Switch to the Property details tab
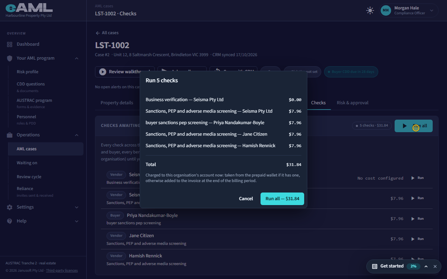This screenshot has height=279, width=447. pyautogui.click(x=117, y=103)
